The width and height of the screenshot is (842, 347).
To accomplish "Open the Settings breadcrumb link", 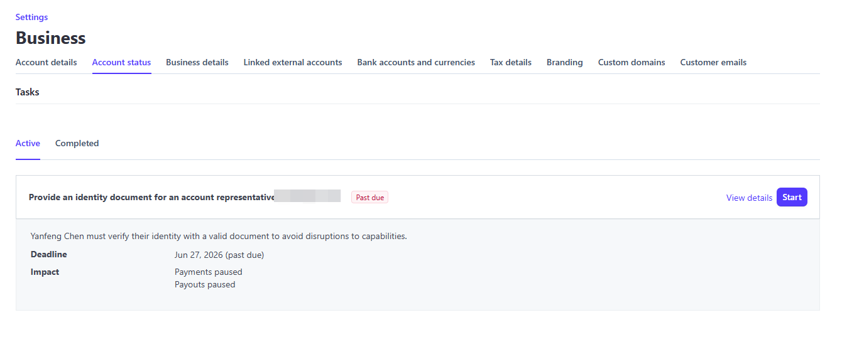I will 31,17.
